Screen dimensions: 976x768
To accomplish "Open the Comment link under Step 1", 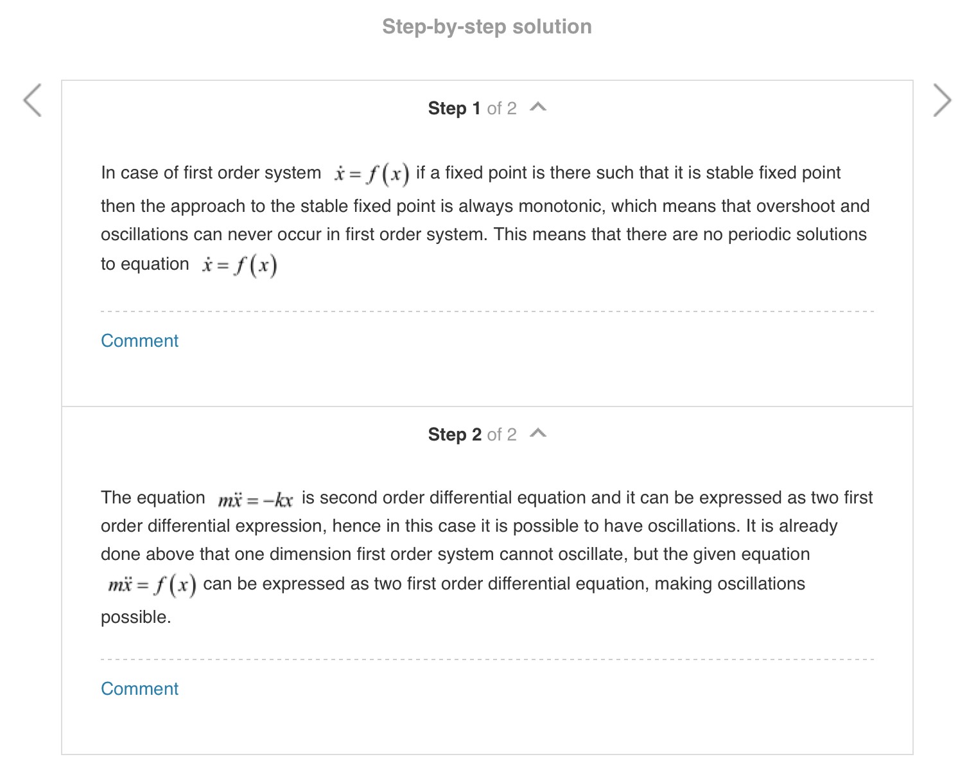I will tap(139, 340).
